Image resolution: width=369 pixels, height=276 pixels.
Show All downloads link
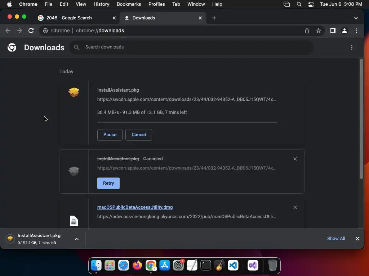pyautogui.click(x=336, y=239)
